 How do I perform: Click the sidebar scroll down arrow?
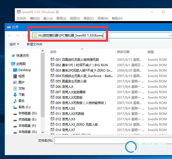(43, 132)
